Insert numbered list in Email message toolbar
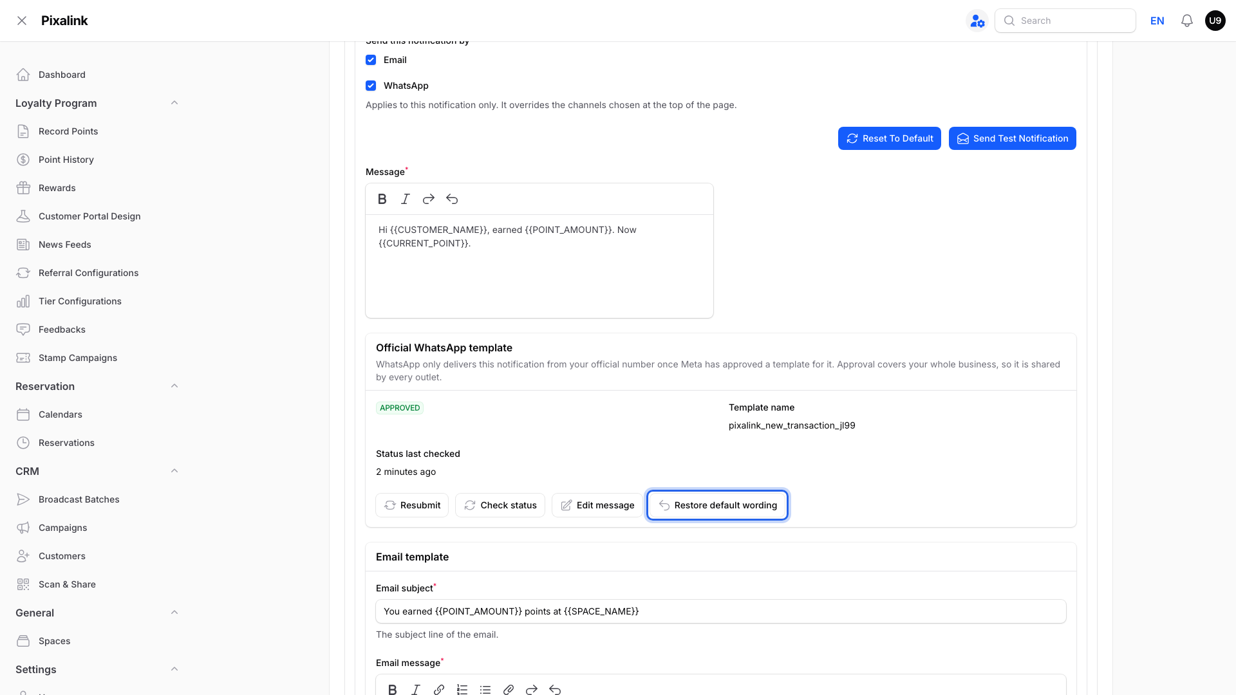Screen dimensions: 1236x695 click(462, 689)
